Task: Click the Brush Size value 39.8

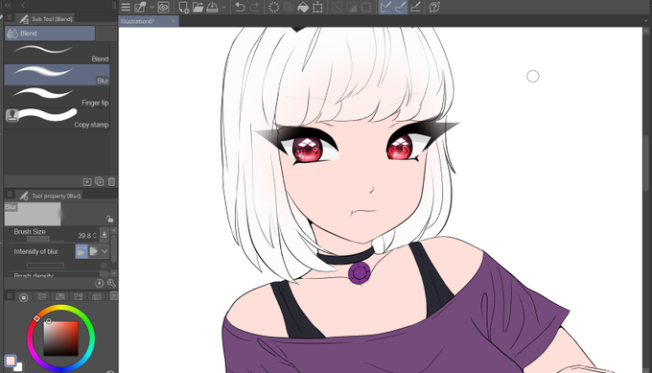Action: point(84,236)
